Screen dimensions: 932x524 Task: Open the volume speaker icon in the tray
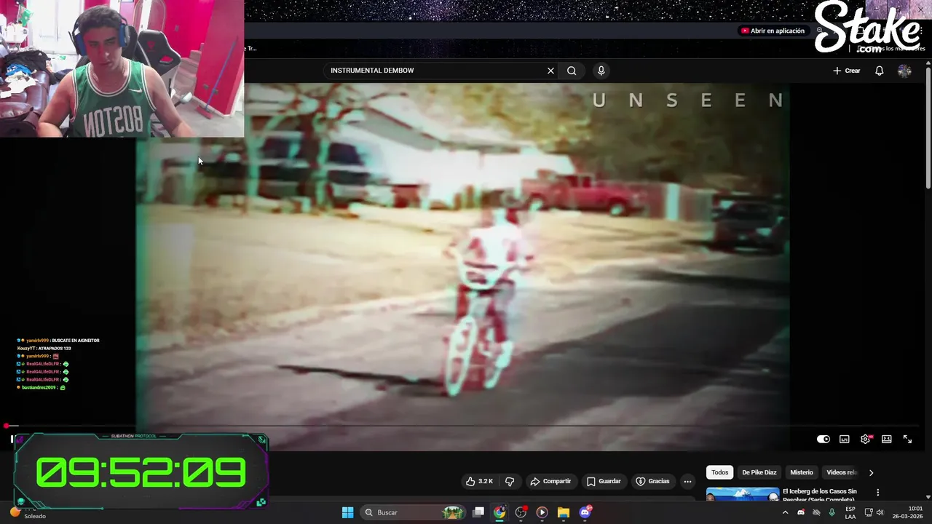pos(880,512)
